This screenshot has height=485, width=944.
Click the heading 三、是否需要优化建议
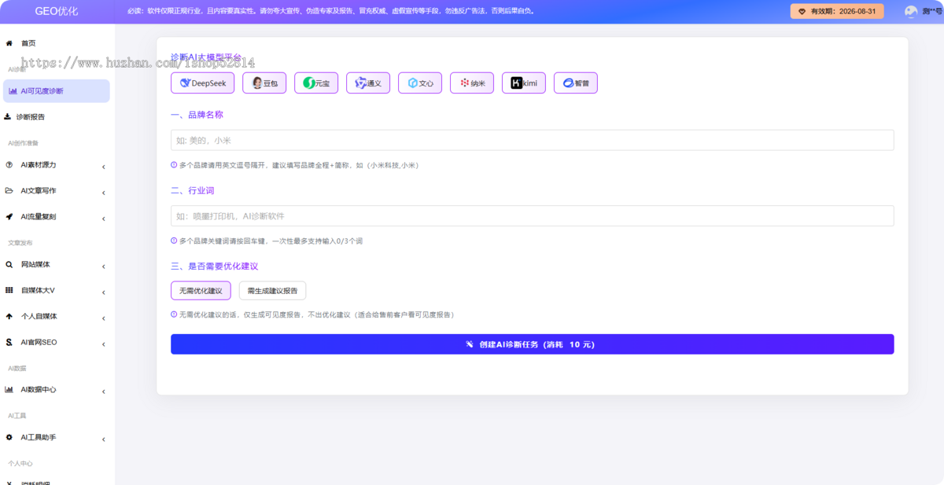point(214,266)
